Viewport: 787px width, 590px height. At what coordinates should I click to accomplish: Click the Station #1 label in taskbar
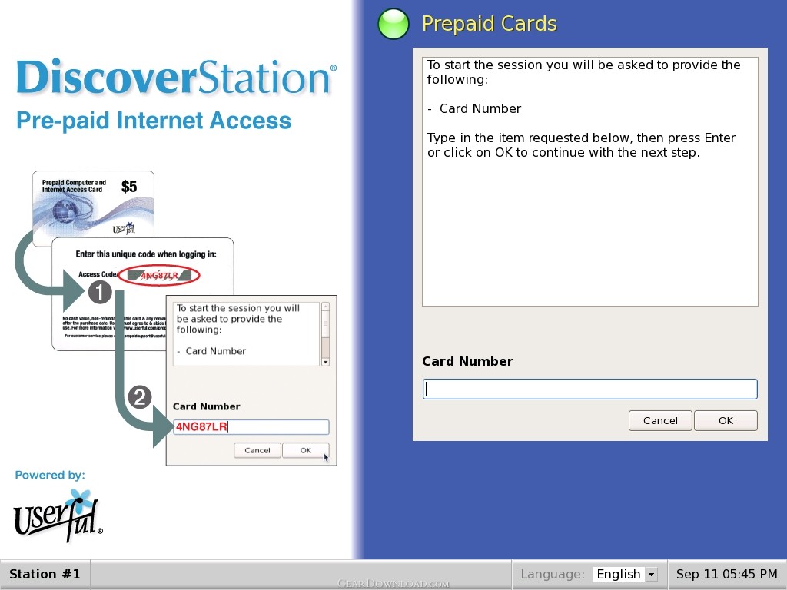point(45,574)
